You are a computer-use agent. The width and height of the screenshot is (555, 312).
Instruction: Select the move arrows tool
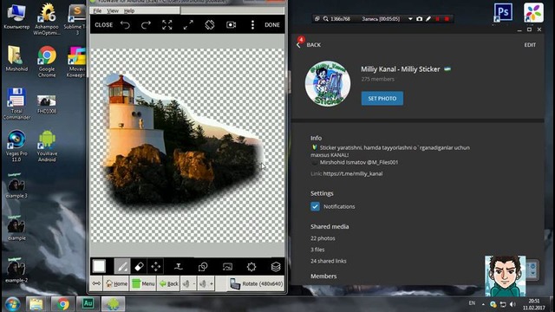[156, 266]
